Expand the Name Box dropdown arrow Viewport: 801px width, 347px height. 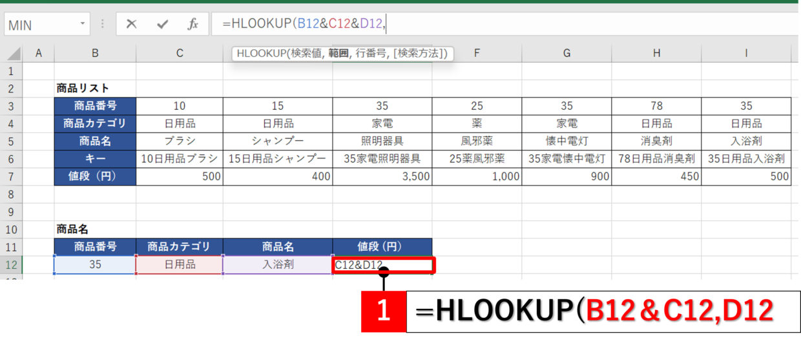pos(83,25)
